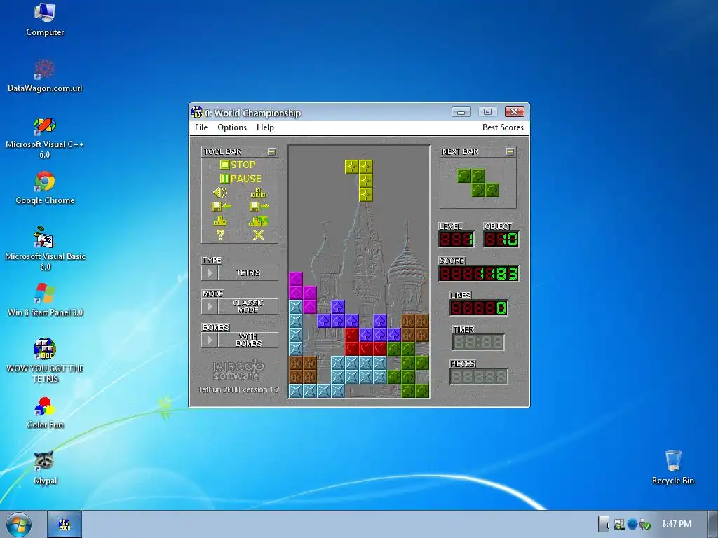Click the LINES counter display
This screenshot has width=718, height=538.
point(478,308)
